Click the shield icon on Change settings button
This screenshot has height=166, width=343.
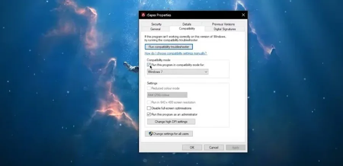coord(151,134)
